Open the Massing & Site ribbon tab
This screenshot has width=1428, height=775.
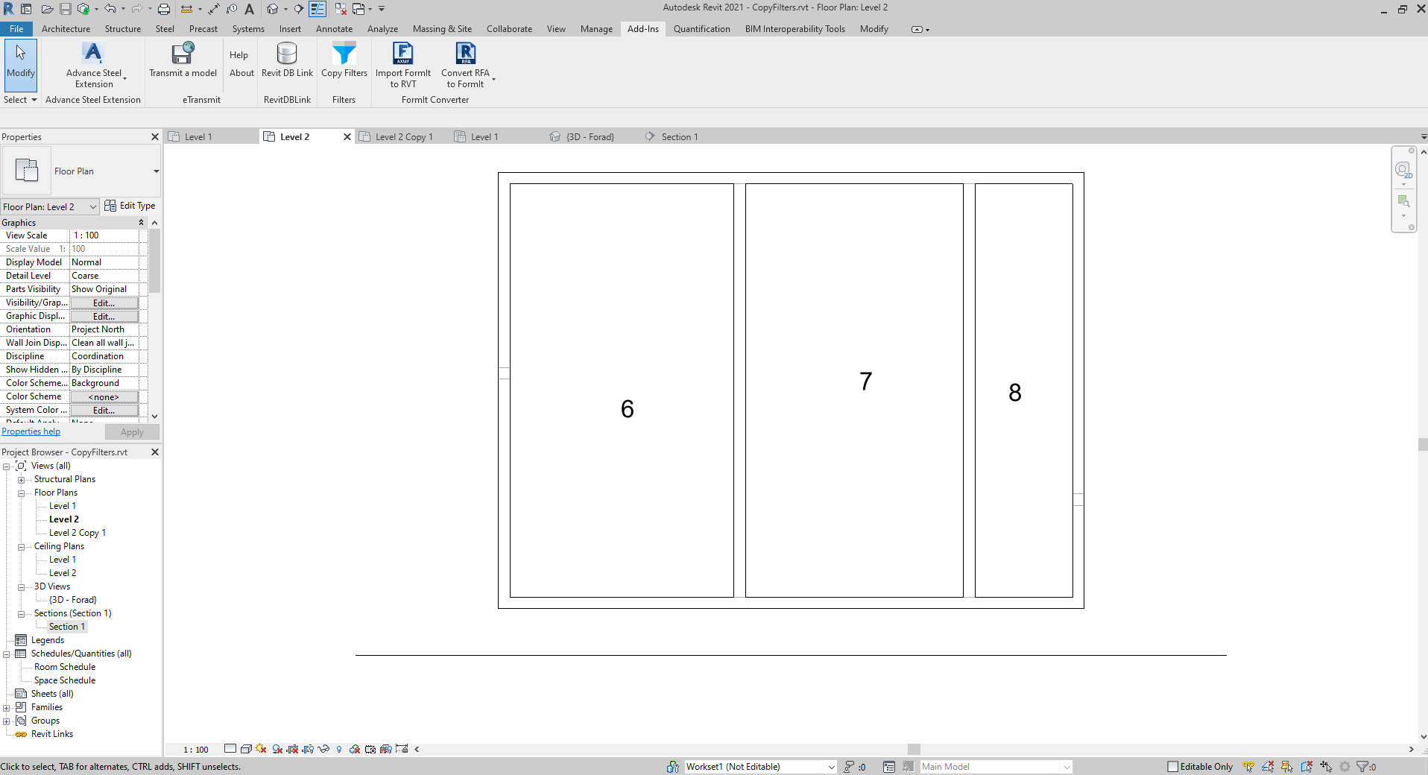(x=442, y=29)
